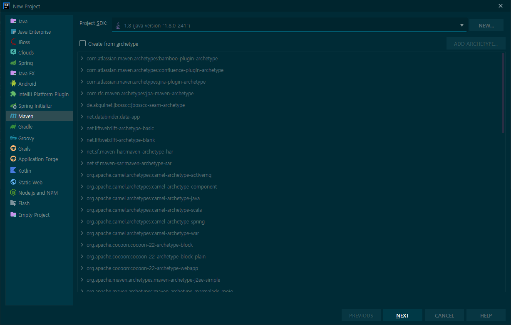The width and height of the screenshot is (511, 325).
Task: Click the CANCEL button
Action: (444, 315)
